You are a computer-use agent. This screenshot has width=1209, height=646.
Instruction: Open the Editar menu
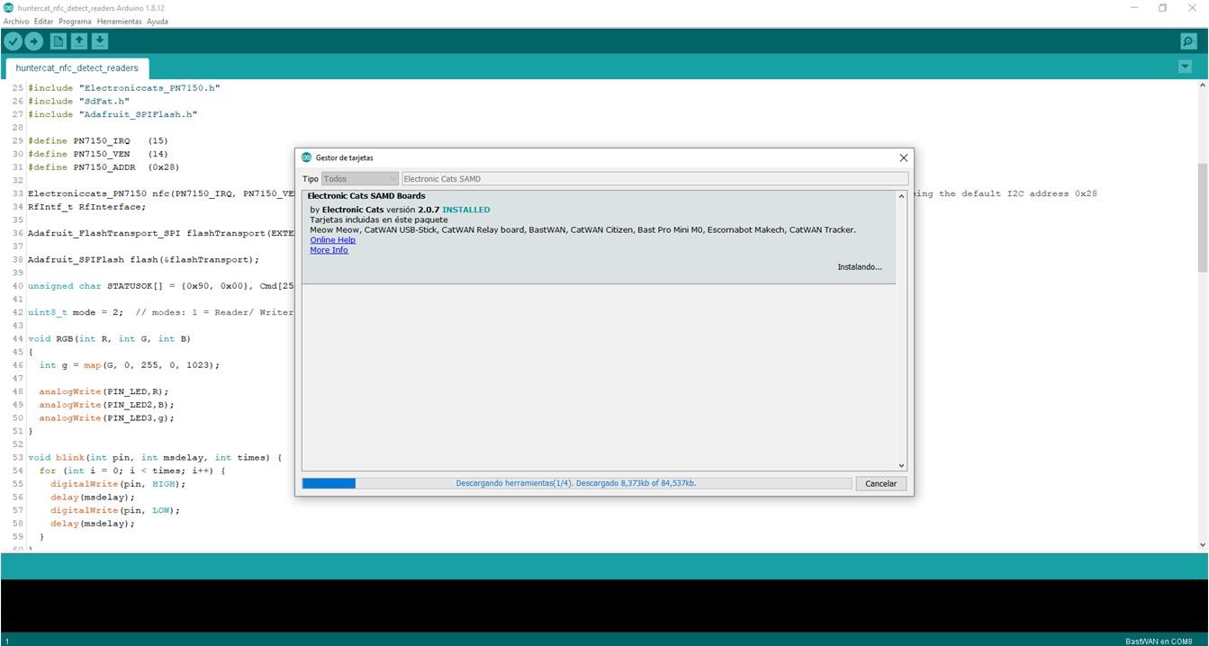coord(43,21)
